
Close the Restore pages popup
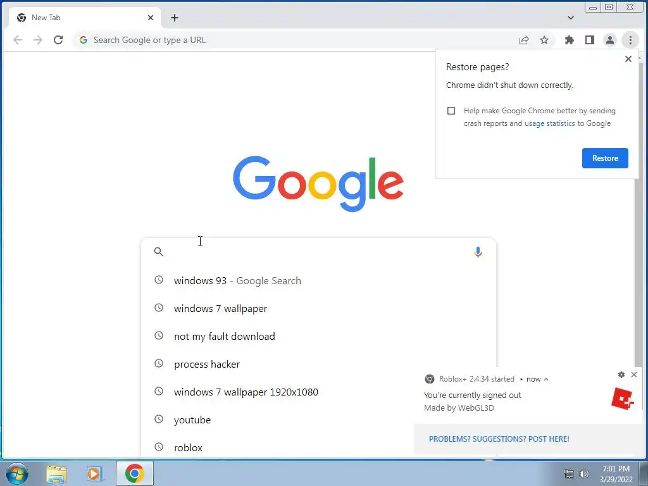click(x=628, y=59)
